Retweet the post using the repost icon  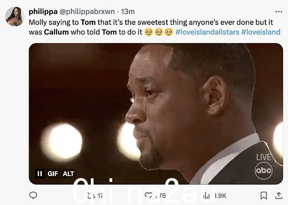[91, 195]
